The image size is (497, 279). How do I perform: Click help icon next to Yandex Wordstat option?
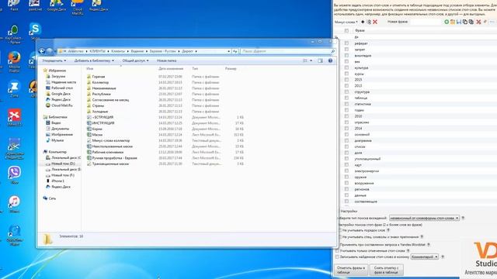click(x=429, y=245)
